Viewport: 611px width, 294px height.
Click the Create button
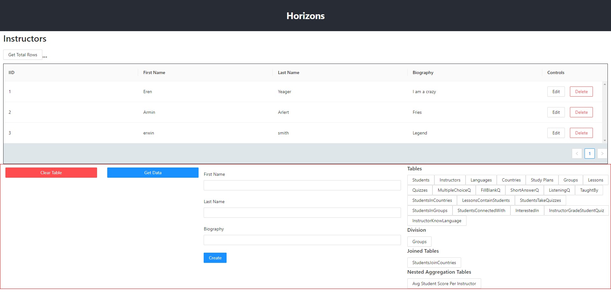(x=215, y=258)
